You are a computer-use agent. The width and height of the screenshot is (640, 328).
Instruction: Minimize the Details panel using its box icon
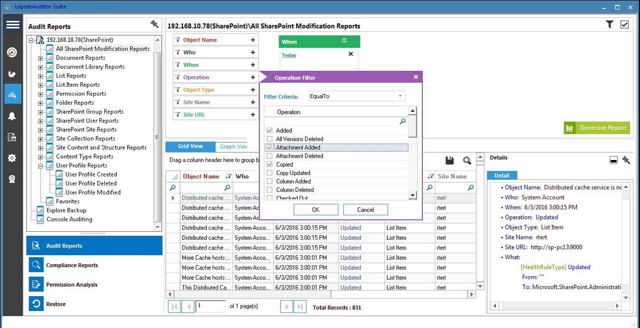point(614,160)
